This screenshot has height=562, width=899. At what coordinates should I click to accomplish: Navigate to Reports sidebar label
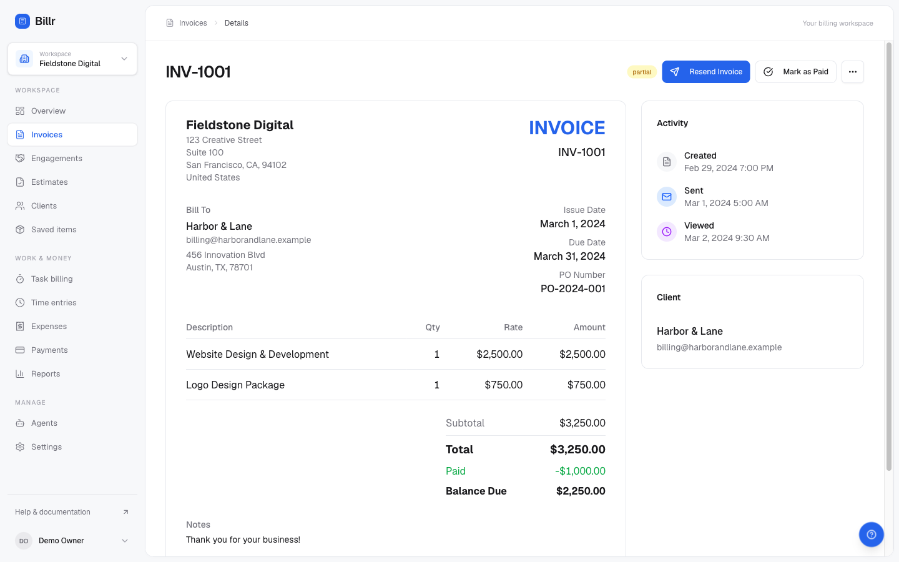(x=46, y=374)
